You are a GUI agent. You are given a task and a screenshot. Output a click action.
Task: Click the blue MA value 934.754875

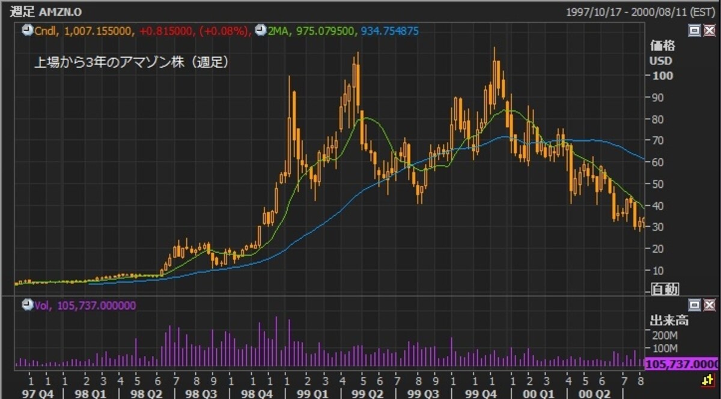click(x=389, y=31)
